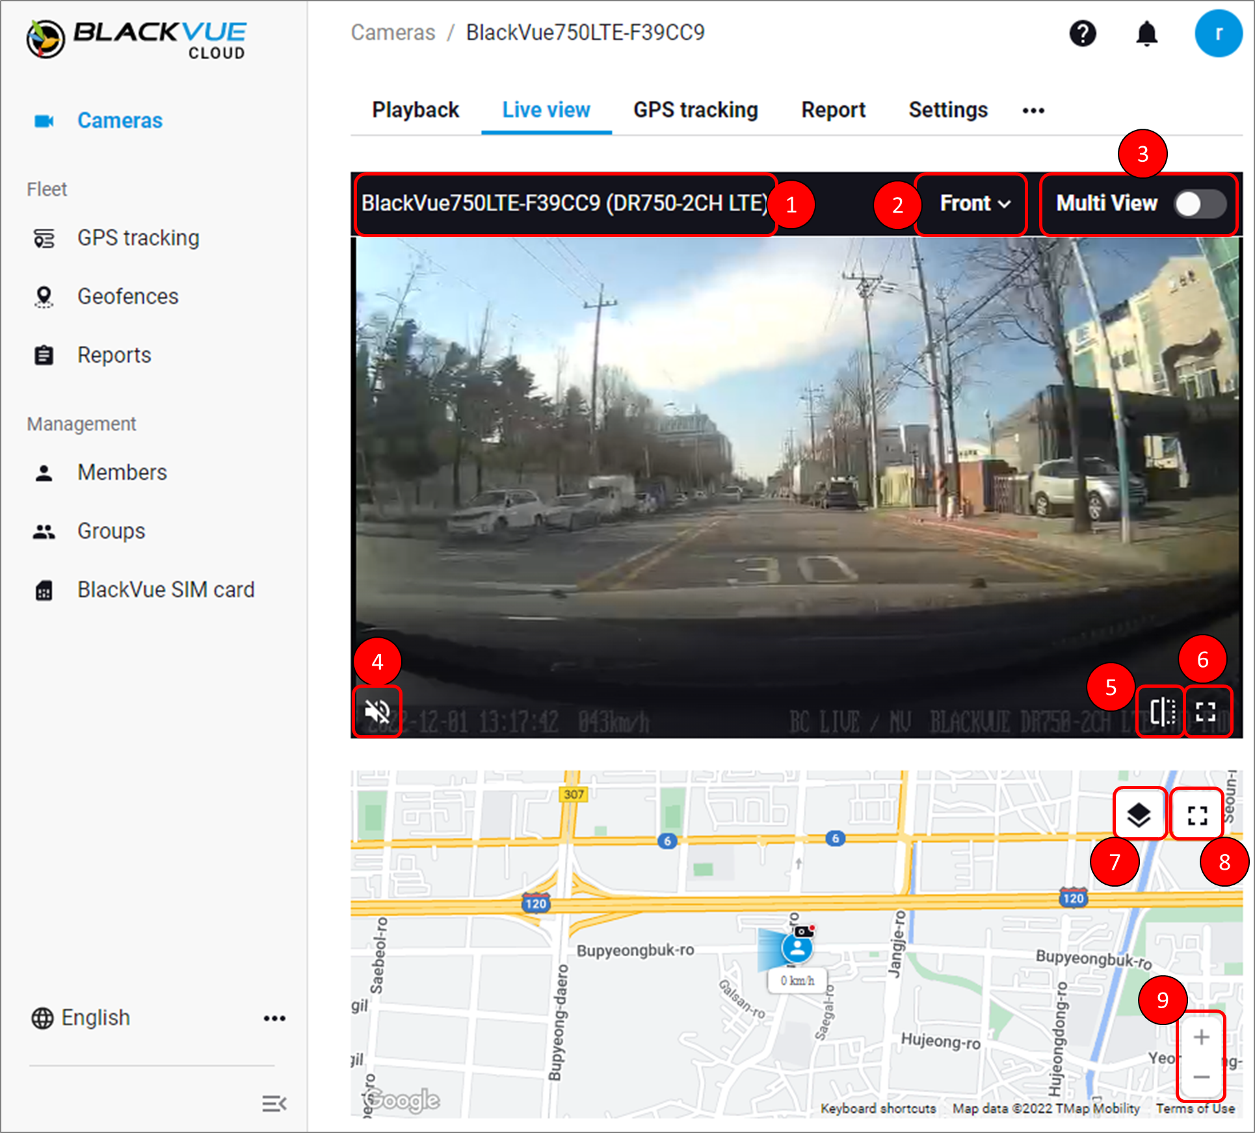Click the Groups people icon

point(44,532)
